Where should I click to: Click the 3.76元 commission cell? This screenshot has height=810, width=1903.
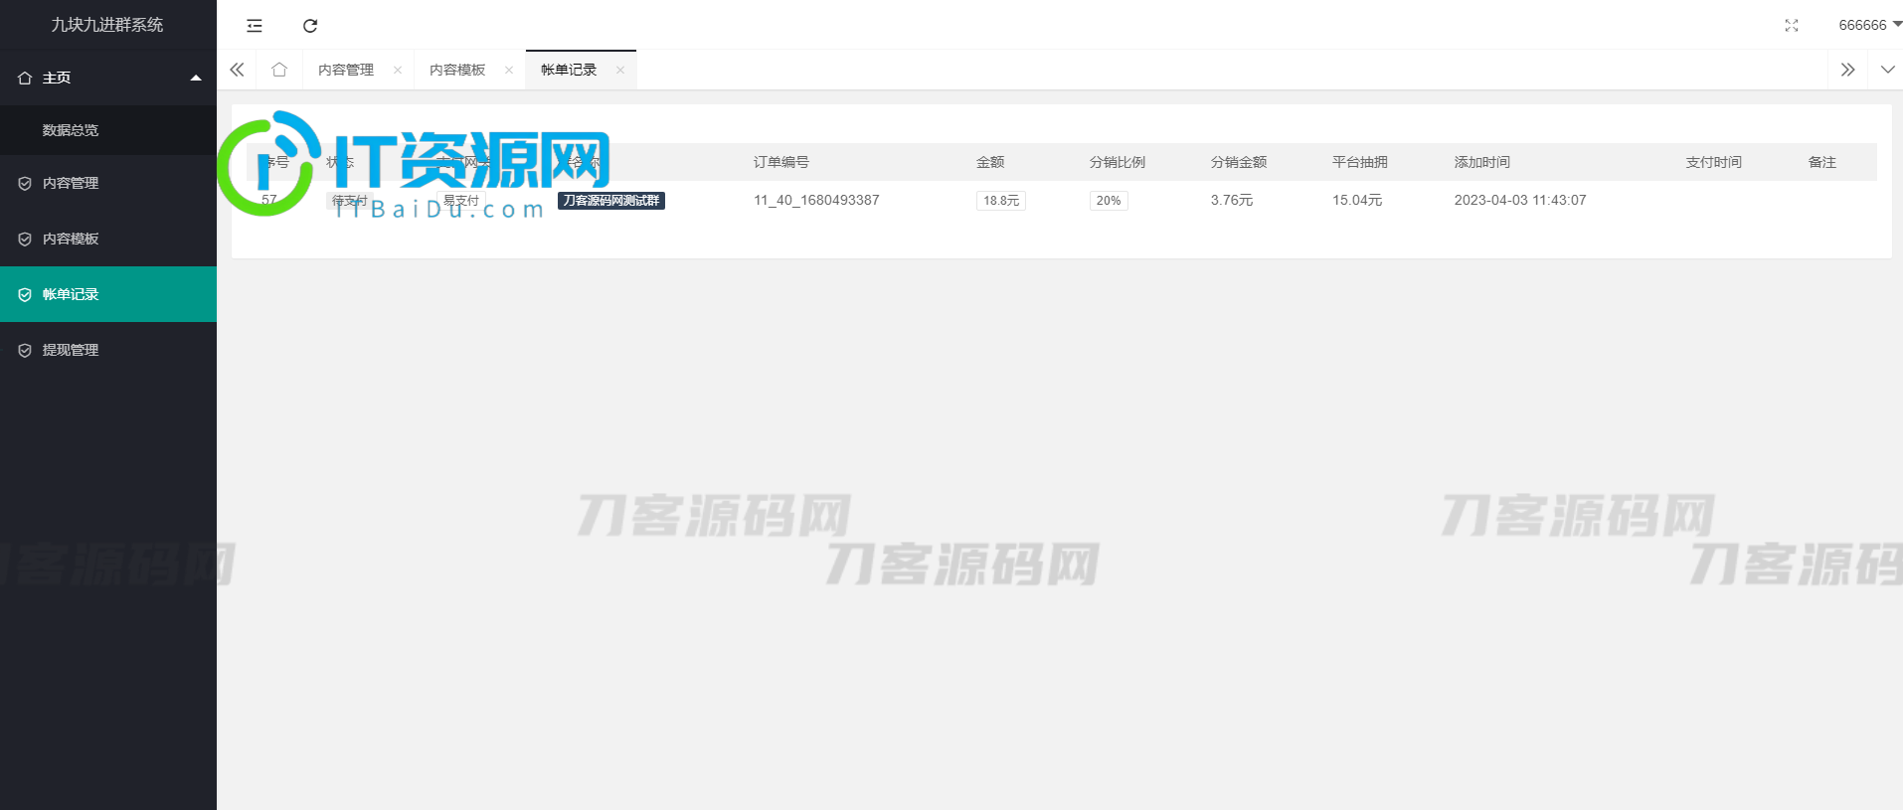pos(1232,200)
